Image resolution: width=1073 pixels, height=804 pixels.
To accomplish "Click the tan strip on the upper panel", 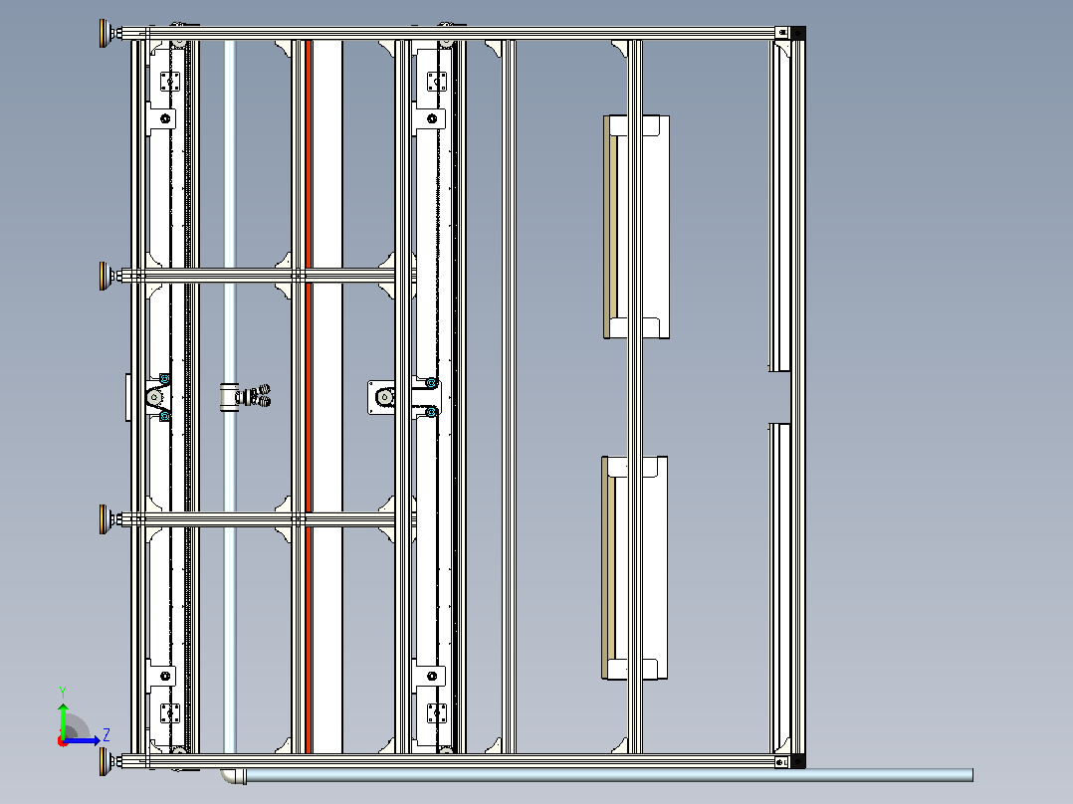I will pyautogui.click(x=607, y=227).
